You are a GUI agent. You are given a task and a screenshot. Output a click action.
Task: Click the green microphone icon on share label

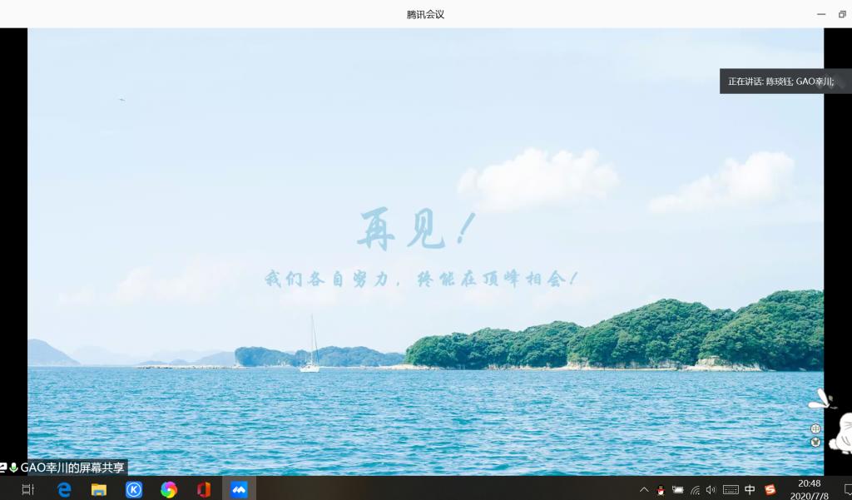(x=13, y=468)
